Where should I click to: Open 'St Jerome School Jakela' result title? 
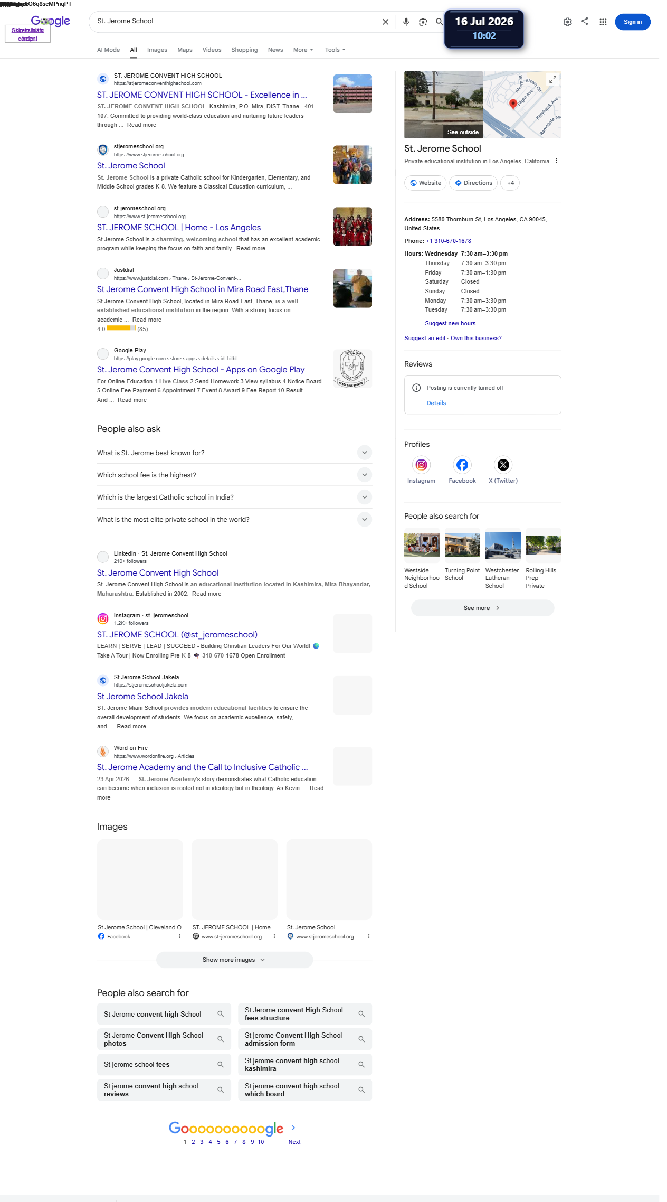tap(142, 696)
